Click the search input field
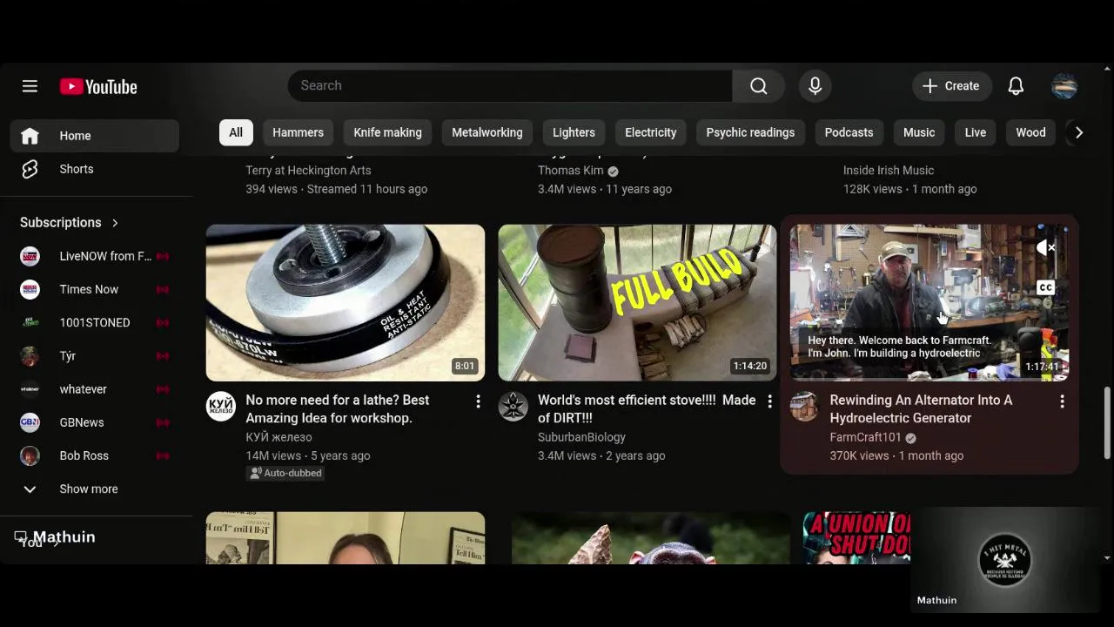Image resolution: width=1114 pixels, height=627 pixels. click(x=510, y=85)
